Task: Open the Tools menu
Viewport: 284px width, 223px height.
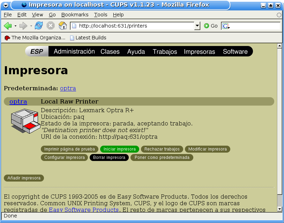Action: tap(100, 15)
